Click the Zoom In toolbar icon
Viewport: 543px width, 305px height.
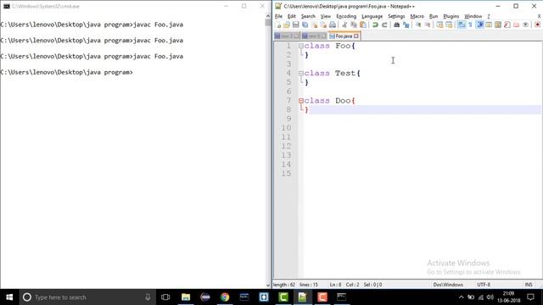pos(418,25)
